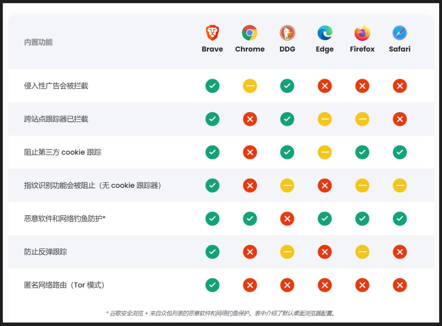The height and width of the screenshot is (326, 442).
Task: Click the Microsoft Edge logo
Action: 325,33
